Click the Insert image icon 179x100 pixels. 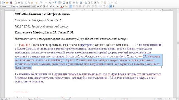tap(64, 2)
